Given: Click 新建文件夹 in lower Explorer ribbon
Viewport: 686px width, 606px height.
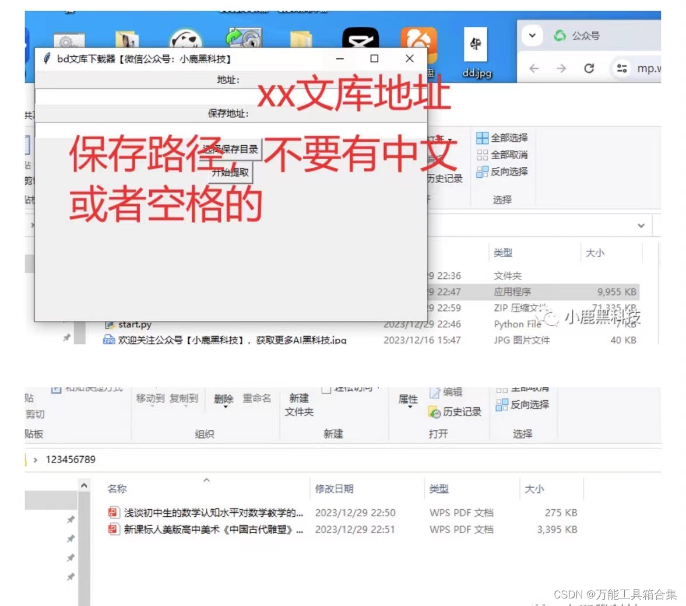Looking at the screenshot, I should [x=299, y=405].
